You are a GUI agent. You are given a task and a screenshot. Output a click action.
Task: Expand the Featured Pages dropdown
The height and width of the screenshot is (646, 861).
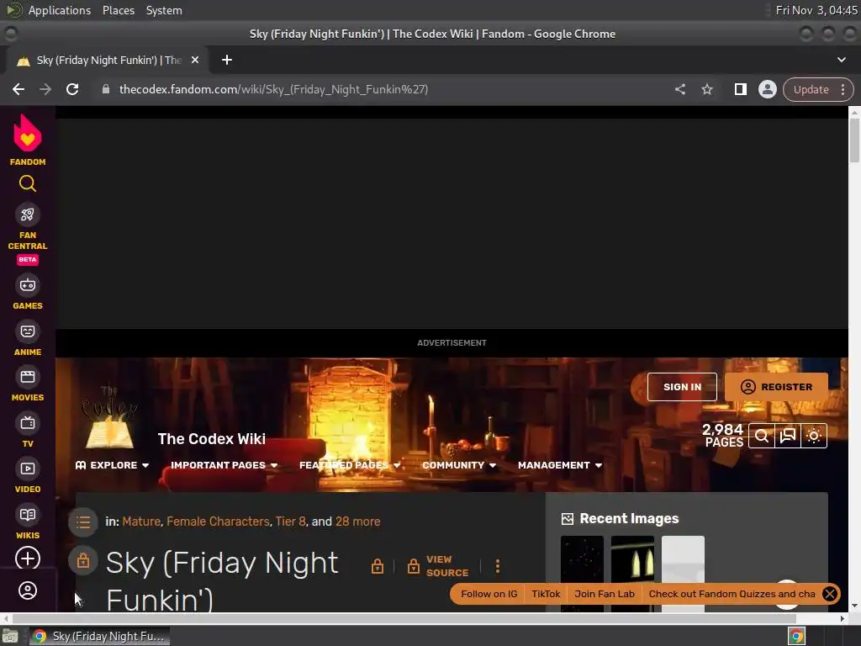(x=350, y=465)
